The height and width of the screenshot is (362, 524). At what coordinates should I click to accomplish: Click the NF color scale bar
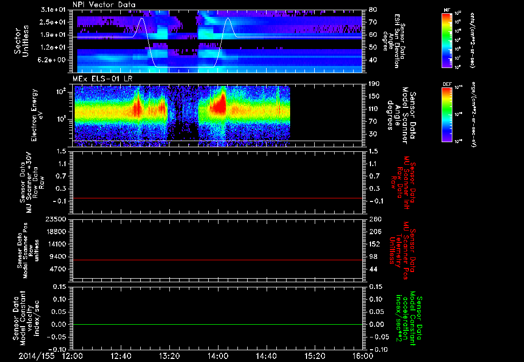point(447,40)
